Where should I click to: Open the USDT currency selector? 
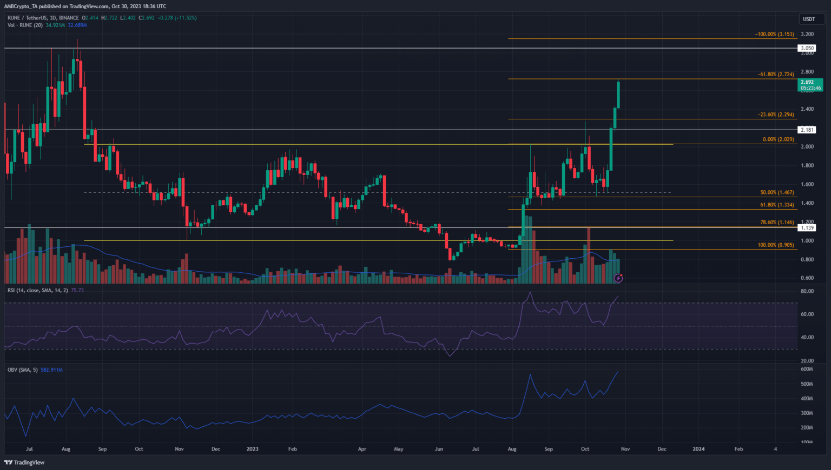coord(809,19)
